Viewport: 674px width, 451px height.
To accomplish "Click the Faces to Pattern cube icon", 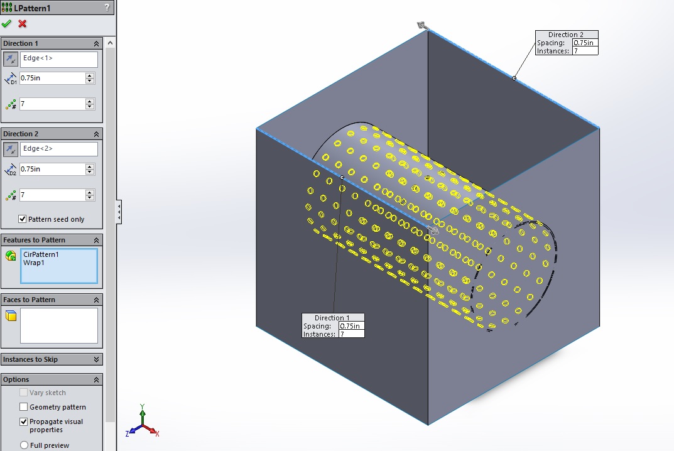I will (11, 315).
